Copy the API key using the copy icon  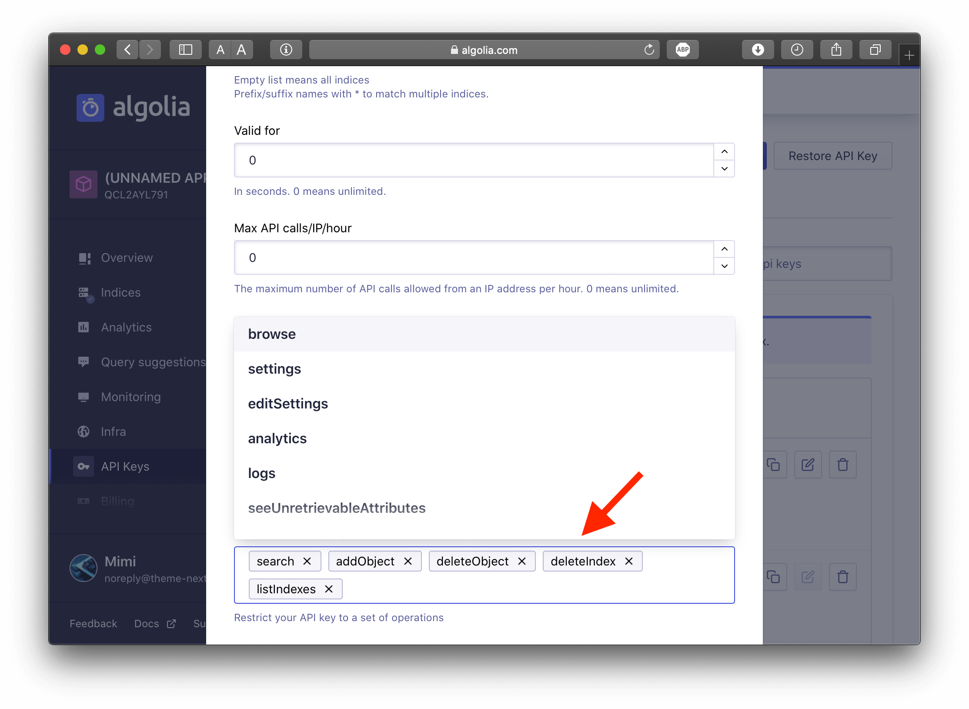click(774, 465)
